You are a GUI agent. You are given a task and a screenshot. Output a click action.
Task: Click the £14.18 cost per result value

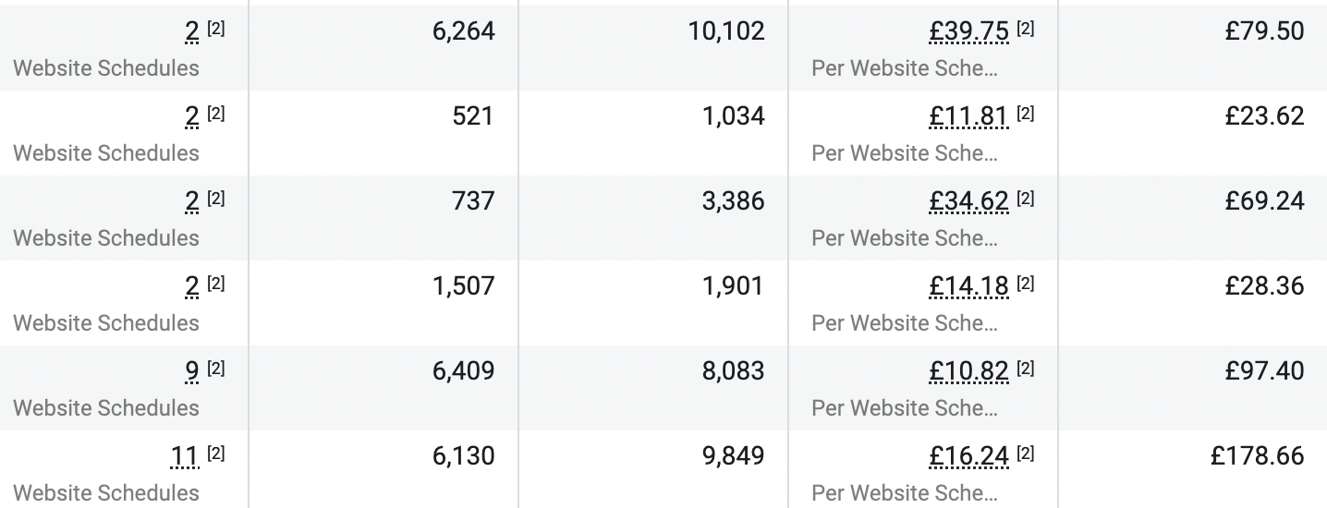(968, 286)
